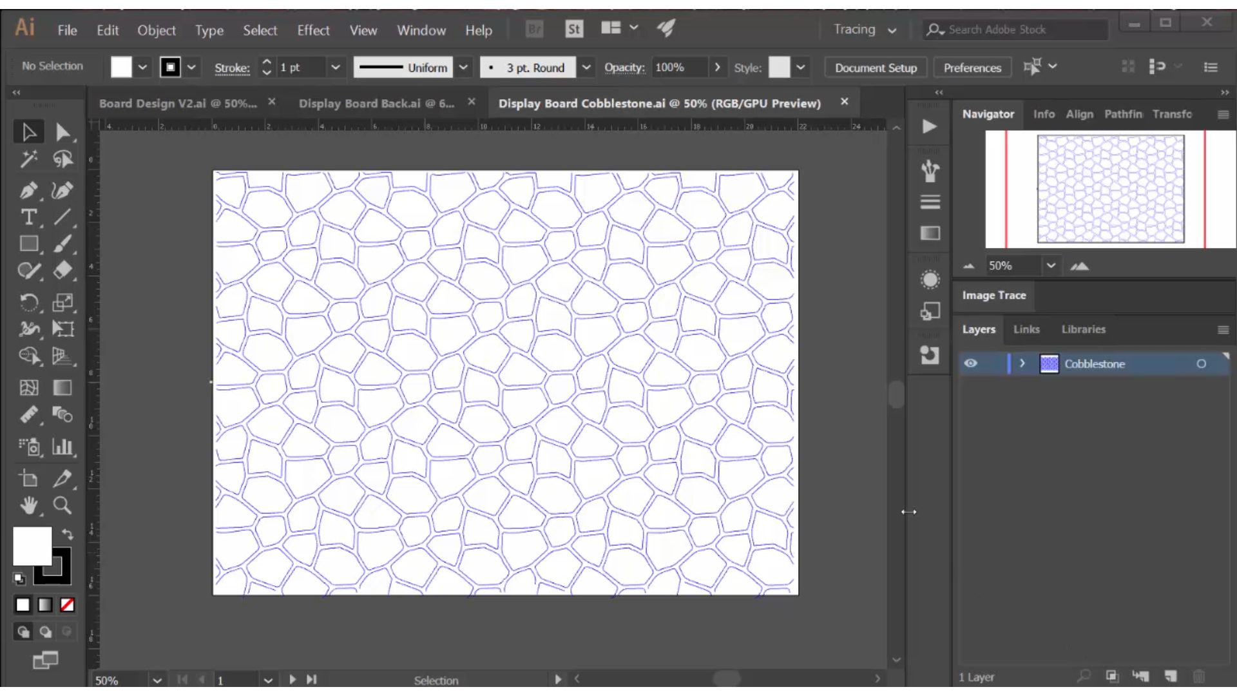Select the Rectangle tool
The image size is (1237, 696).
[x=28, y=246]
